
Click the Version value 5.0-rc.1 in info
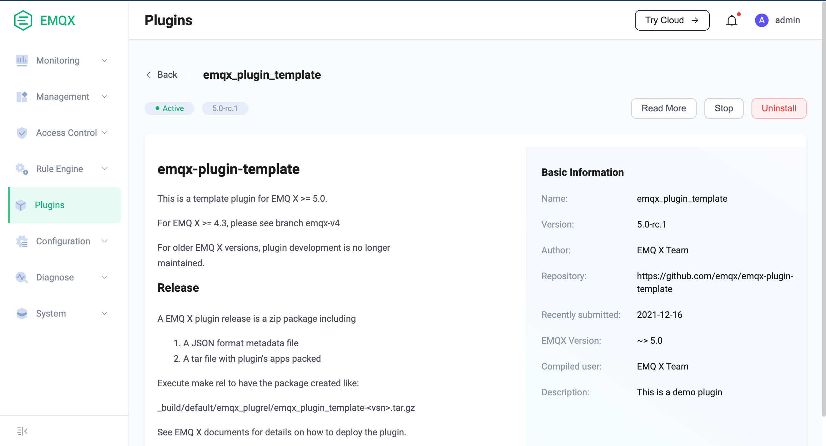(x=652, y=224)
